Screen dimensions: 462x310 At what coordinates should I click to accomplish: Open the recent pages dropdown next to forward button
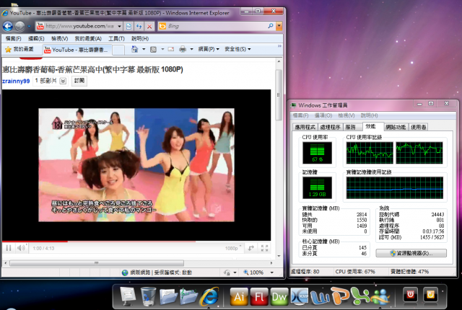(29, 27)
